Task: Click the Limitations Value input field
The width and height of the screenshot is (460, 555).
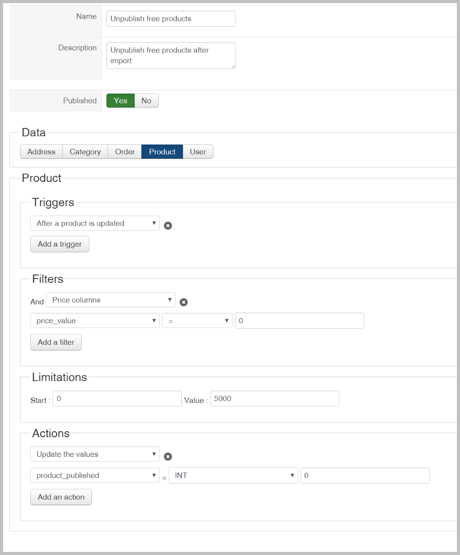Action: click(274, 399)
